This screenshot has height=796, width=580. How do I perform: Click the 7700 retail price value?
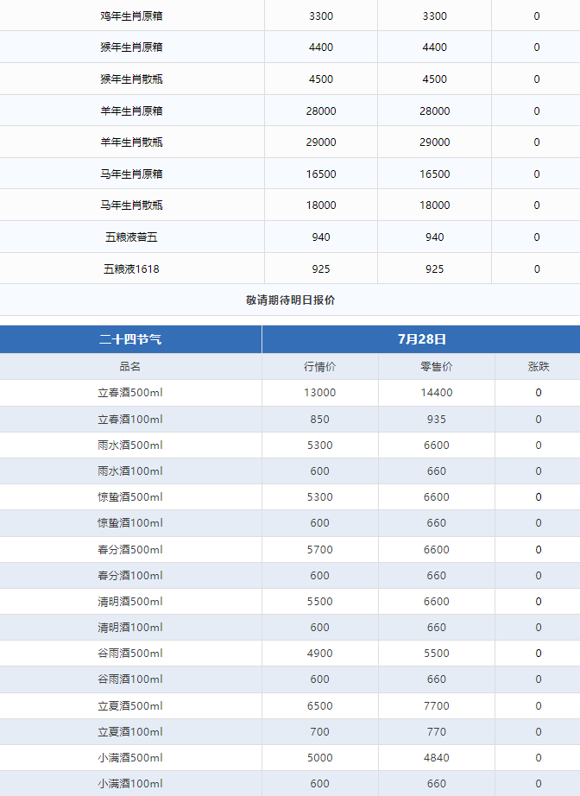point(437,706)
